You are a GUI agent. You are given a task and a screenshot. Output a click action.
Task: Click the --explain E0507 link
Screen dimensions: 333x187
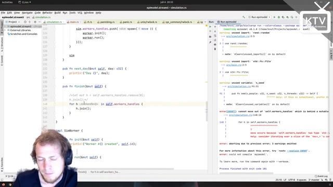[297, 151]
